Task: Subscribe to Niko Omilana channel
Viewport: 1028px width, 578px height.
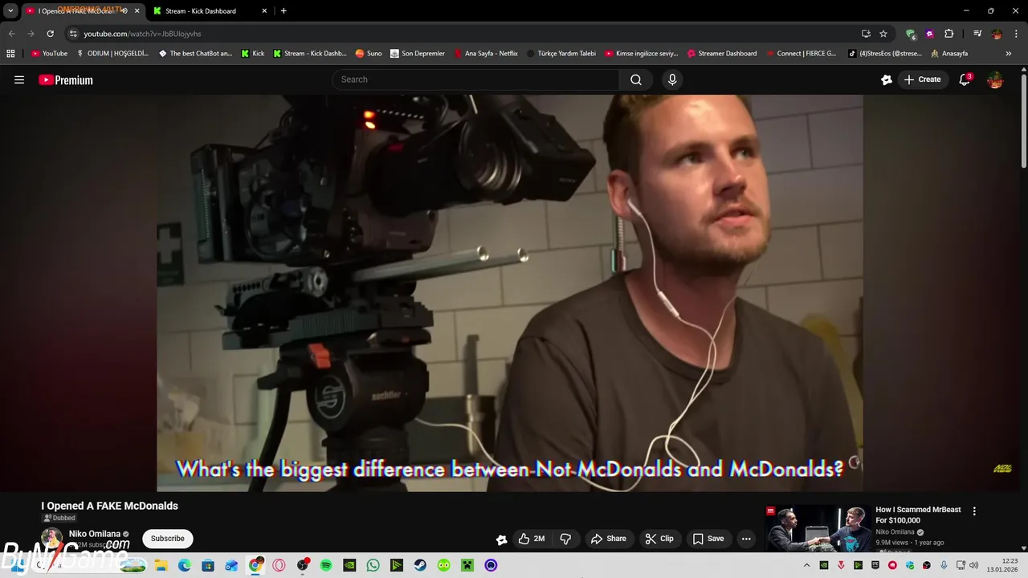Action: [168, 539]
